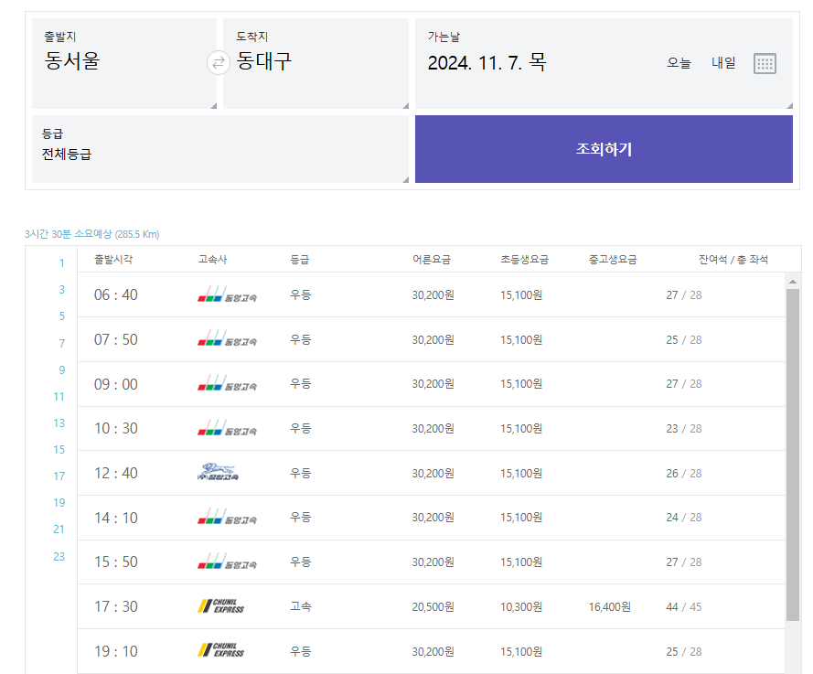Viewport: 813px width, 674px height.
Task: Click the 출발시각 column header
Action: tap(113, 259)
